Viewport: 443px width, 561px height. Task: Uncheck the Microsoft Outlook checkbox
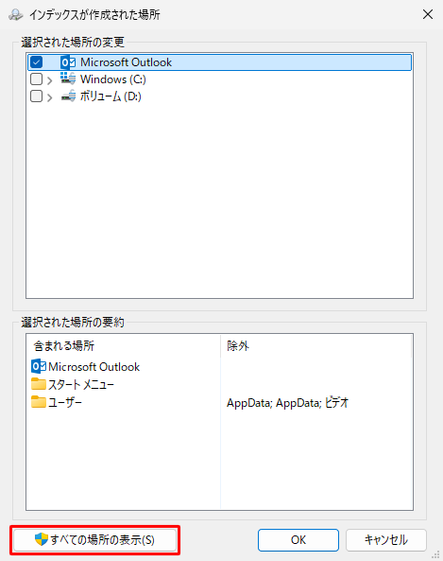37,62
